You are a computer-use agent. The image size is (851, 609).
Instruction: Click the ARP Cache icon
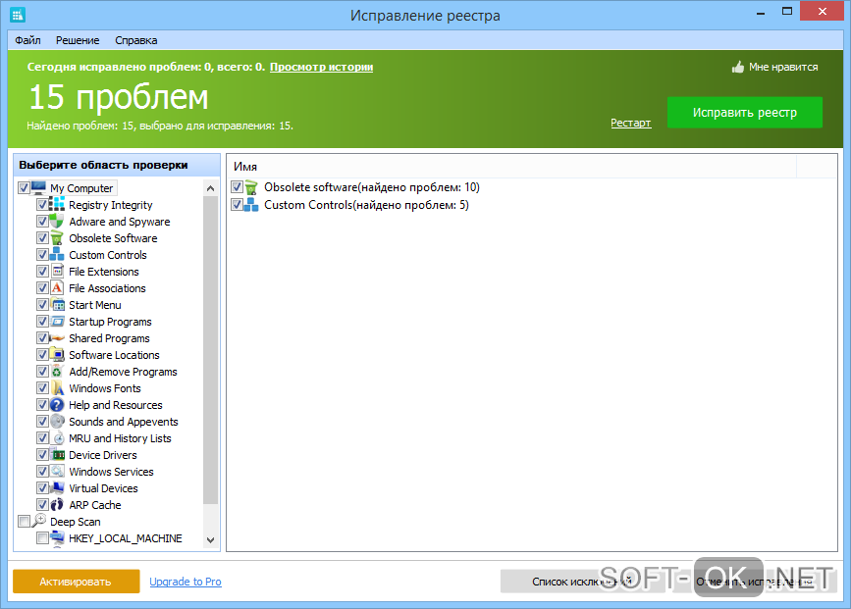tap(57, 505)
